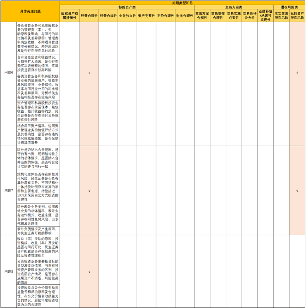Select cell starting 自有资金出资和收益情况
Screen dimensions: 306x308
pos(38,64)
